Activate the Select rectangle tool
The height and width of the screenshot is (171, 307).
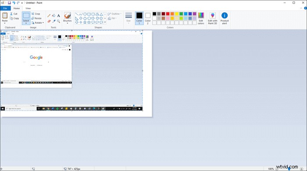pyautogui.click(x=26, y=15)
